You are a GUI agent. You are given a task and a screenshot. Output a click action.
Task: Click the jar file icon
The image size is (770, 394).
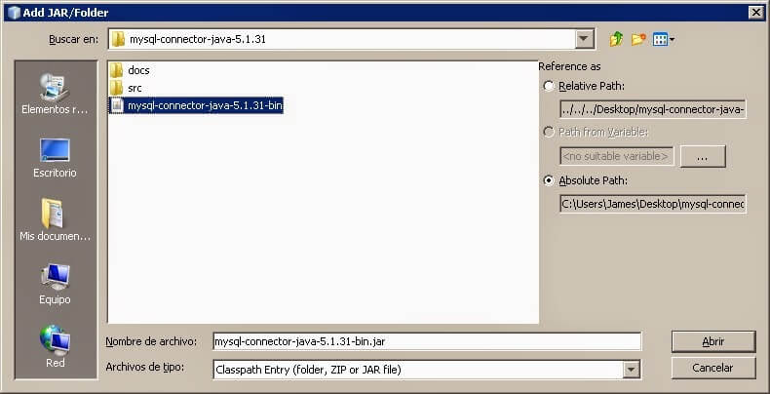pyautogui.click(x=117, y=105)
